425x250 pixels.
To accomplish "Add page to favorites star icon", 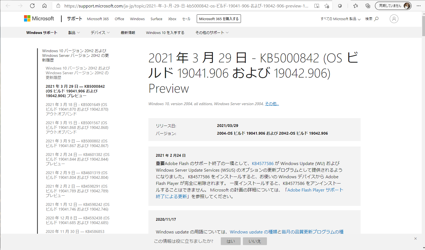I will [327, 6].
